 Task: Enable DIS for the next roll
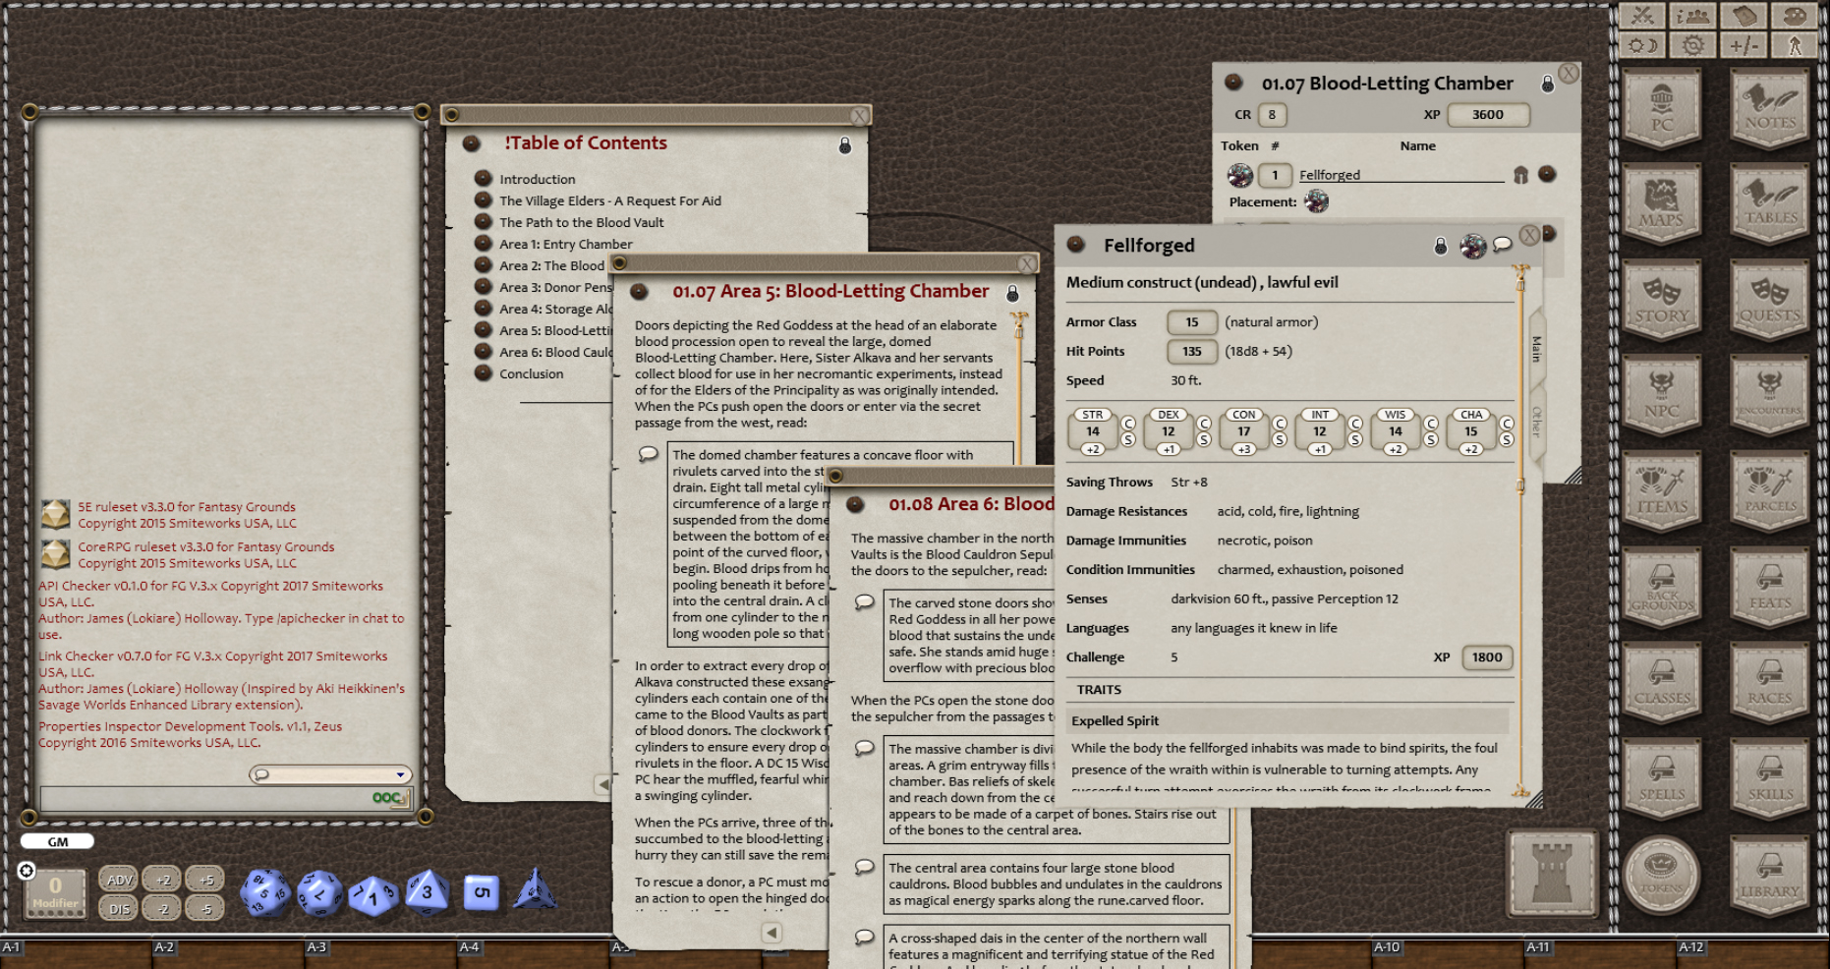click(x=119, y=909)
